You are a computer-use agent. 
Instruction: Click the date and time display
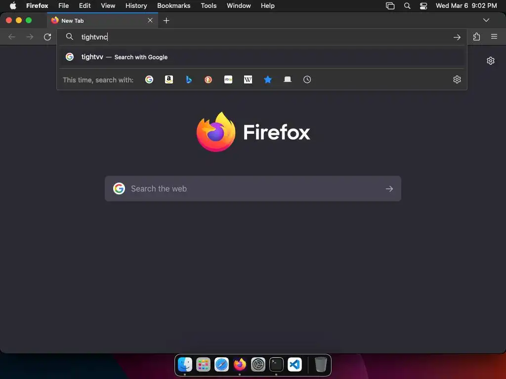[x=466, y=6]
